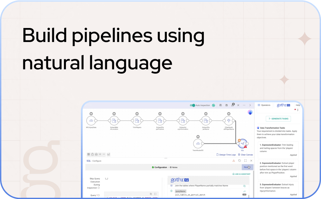Open Design-Time Logs
321x199 pixels.
(227, 154)
